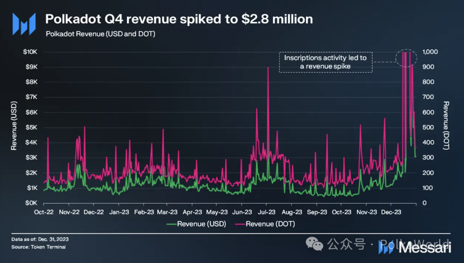Click the 'Polkadot Revenue (USD and DOT)' subtitle
464x263 pixels.
click(x=100, y=34)
